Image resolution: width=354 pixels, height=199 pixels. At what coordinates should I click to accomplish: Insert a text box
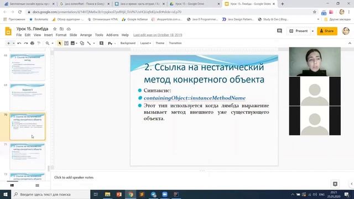tap(66, 43)
